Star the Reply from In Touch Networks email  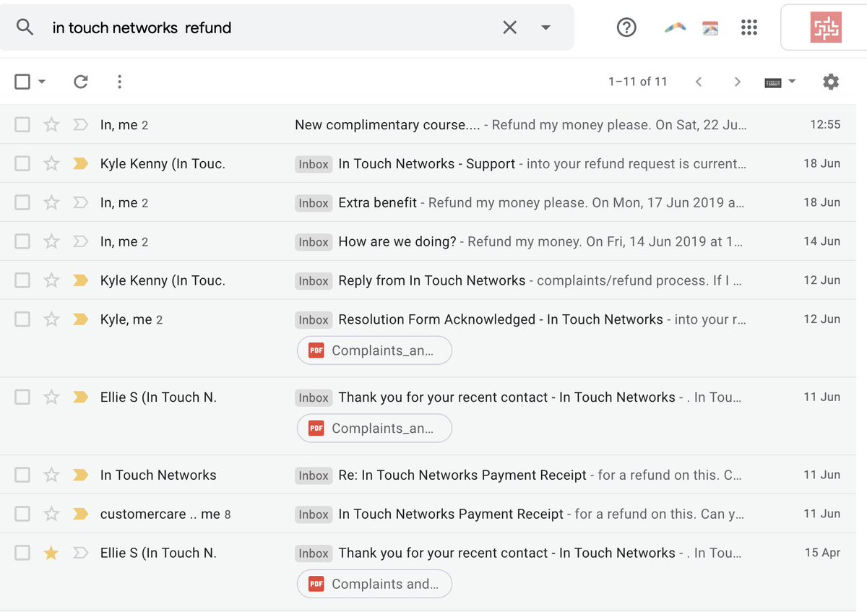pyautogui.click(x=51, y=280)
